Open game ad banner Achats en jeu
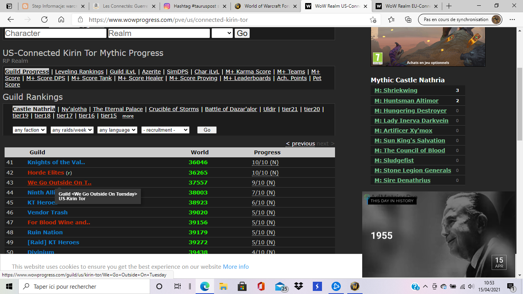Viewport: 523px width, 294px height. (x=428, y=47)
